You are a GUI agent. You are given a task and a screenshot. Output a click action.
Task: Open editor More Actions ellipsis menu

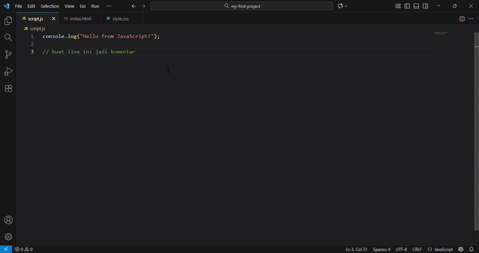[x=471, y=19]
